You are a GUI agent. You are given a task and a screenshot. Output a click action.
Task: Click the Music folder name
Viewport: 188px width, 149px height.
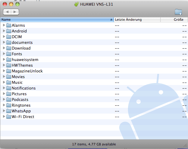(17, 82)
